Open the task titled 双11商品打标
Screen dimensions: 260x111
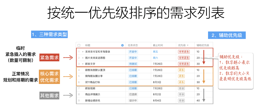[92, 82]
